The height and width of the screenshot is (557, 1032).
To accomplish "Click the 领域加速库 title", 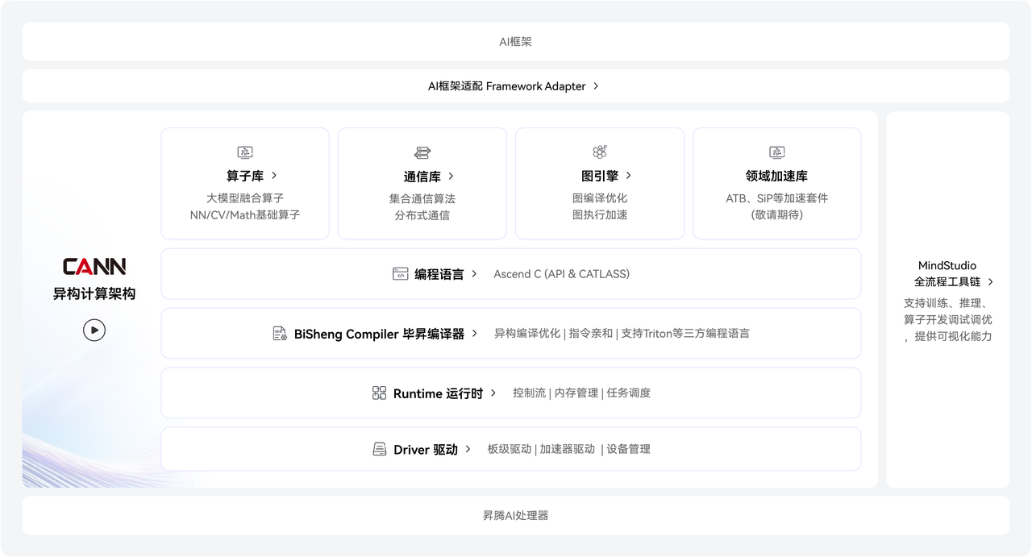I will (777, 176).
